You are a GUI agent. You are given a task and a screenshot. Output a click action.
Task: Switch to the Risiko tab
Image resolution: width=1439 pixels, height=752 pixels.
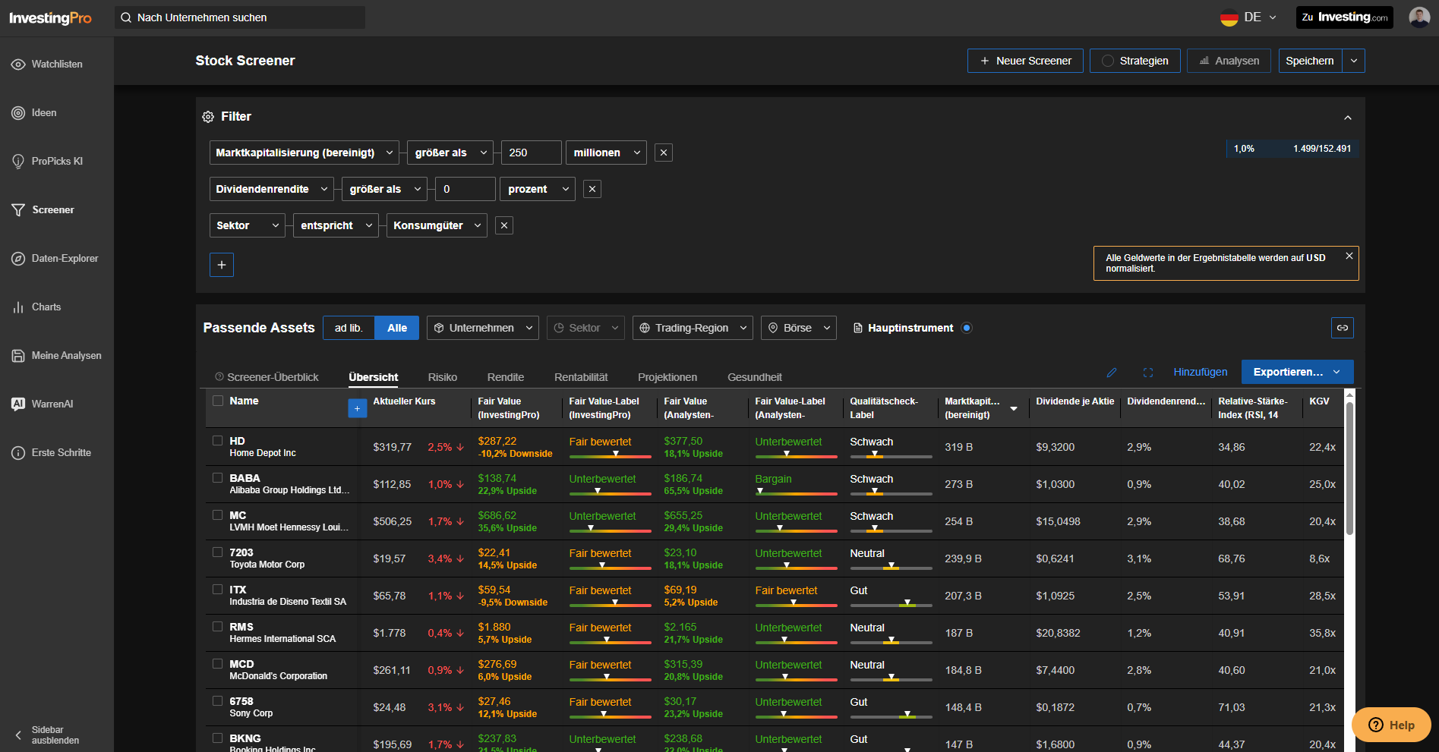point(443,377)
